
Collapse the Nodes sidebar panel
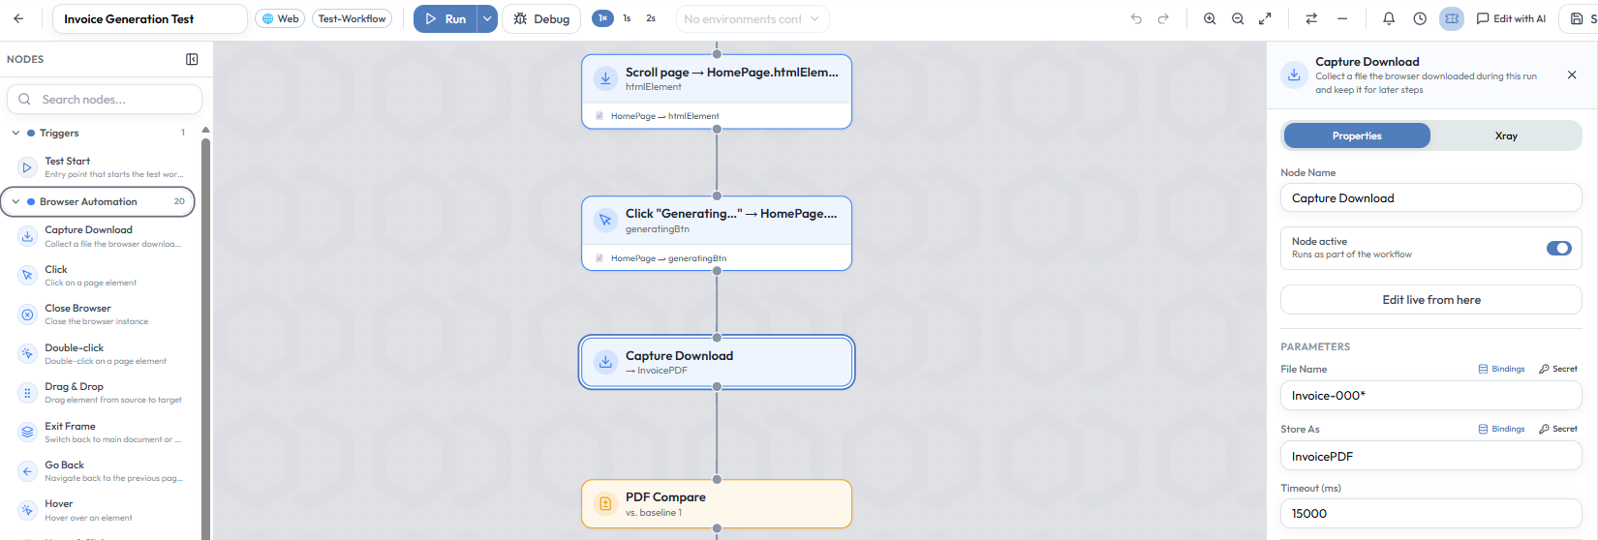pos(192,59)
